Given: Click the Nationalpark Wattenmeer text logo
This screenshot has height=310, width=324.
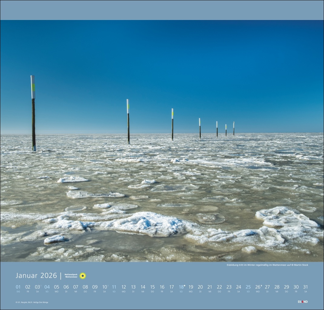Looking at the screenshot, I should click(71, 276).
